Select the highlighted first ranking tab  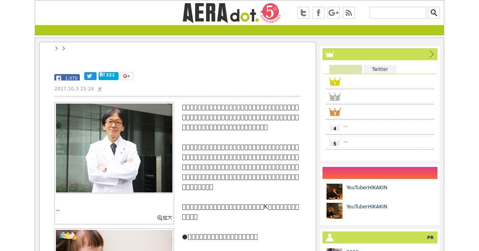coord(346,69)
